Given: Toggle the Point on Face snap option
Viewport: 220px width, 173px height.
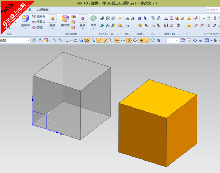Looking at the screenshot, I should [x=153, y=41].
